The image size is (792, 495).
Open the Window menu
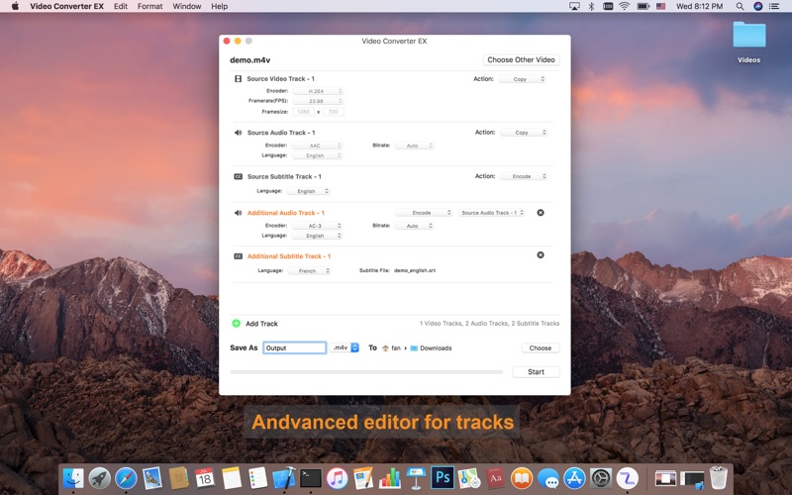(187, 6)
